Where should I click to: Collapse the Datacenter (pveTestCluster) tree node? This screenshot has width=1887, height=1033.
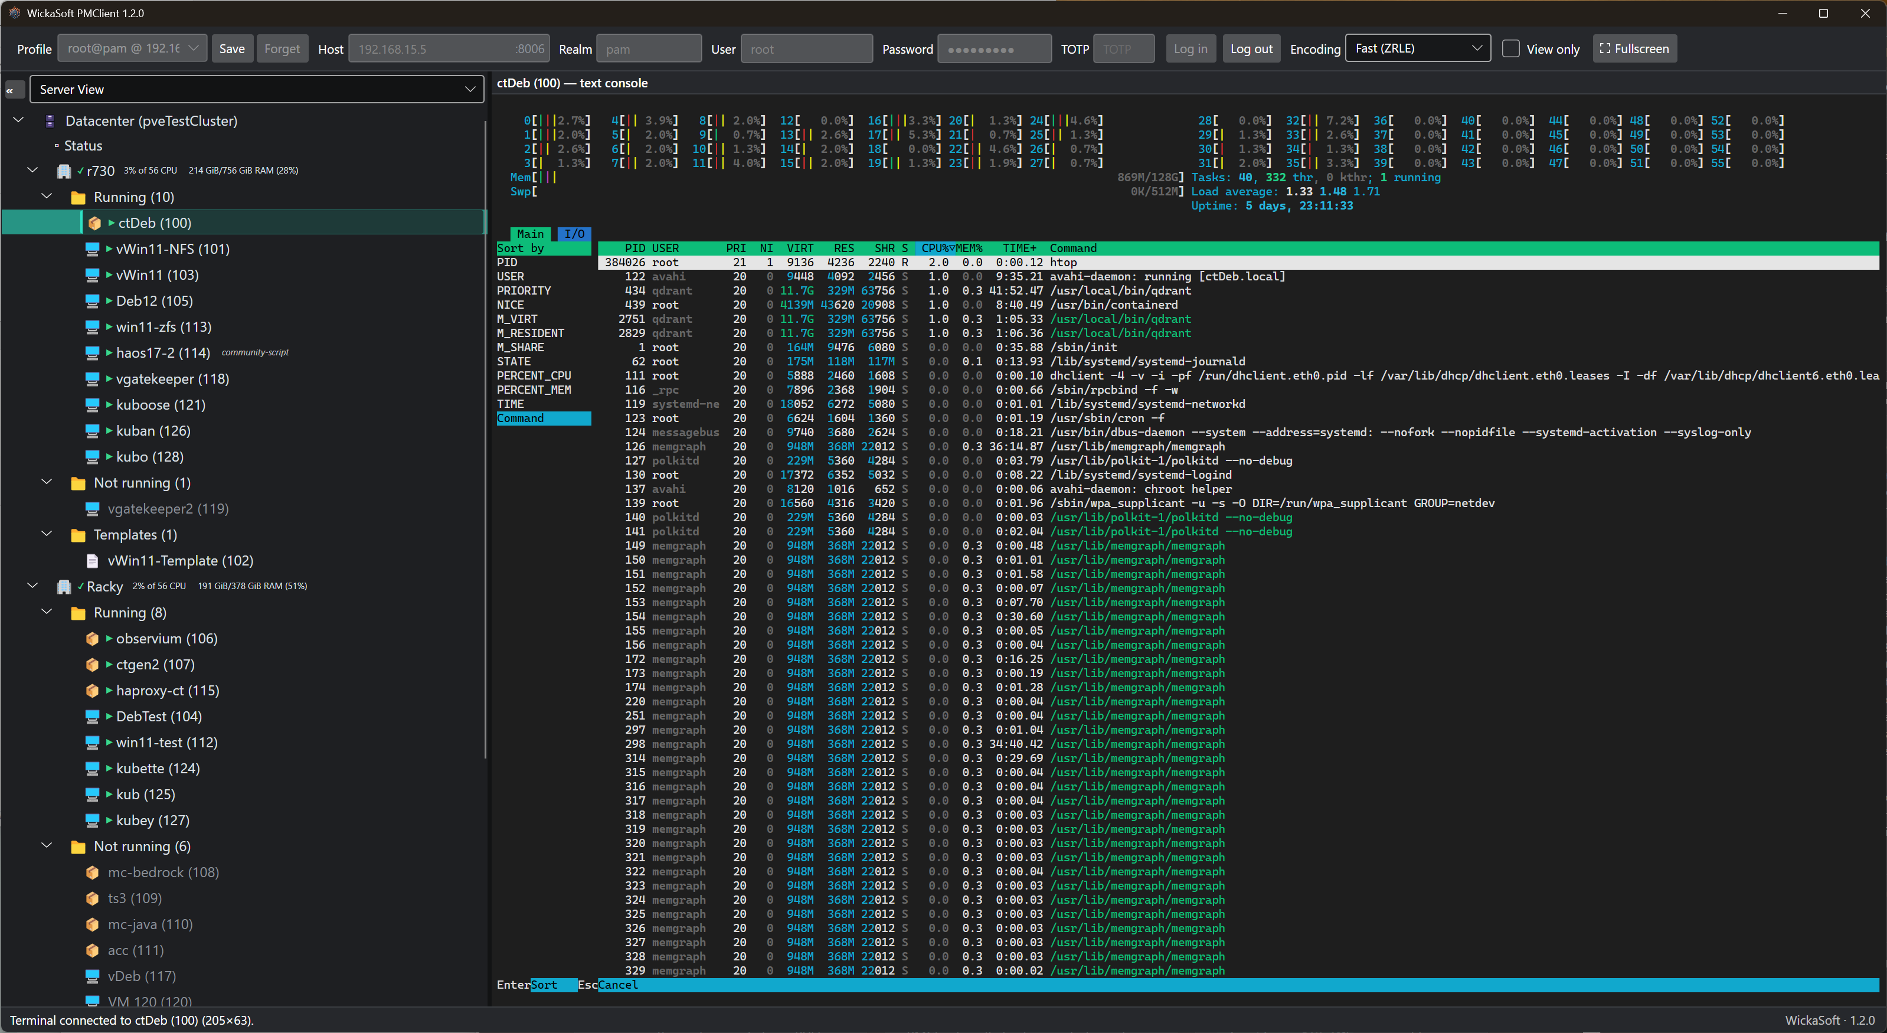pos(18,120)
